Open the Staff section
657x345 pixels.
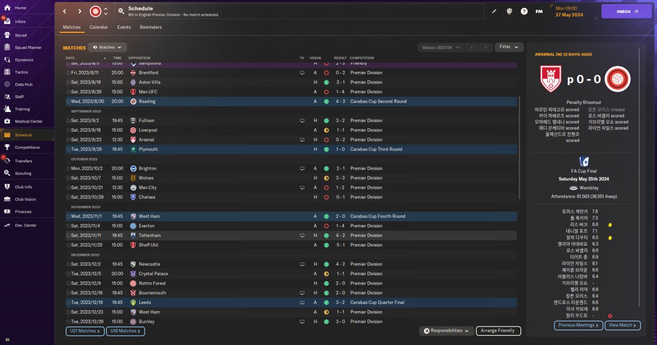point(20,97)
